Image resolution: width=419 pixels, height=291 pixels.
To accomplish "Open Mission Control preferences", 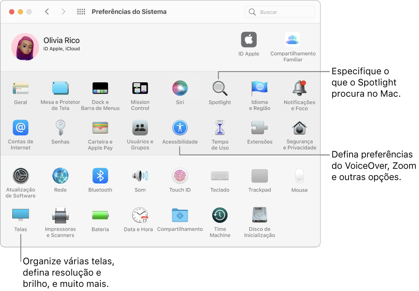I will pos(140,88).
